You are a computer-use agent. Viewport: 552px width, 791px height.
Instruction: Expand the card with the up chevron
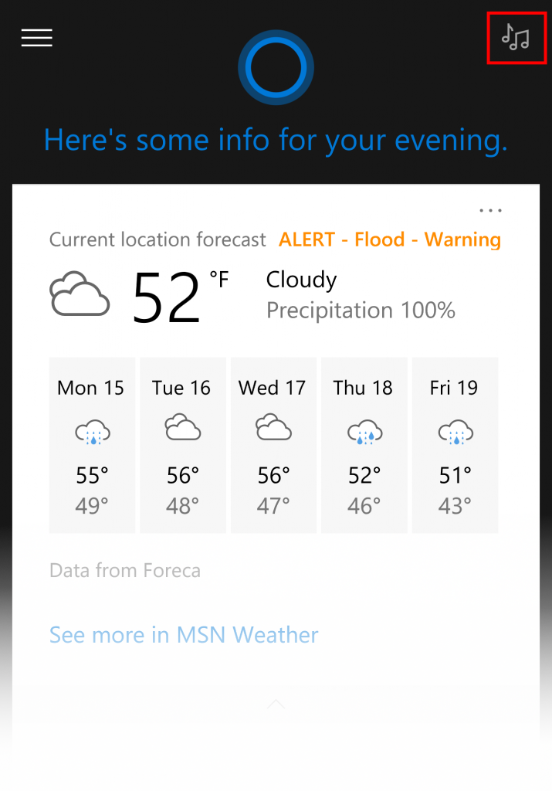pos(276,704)
